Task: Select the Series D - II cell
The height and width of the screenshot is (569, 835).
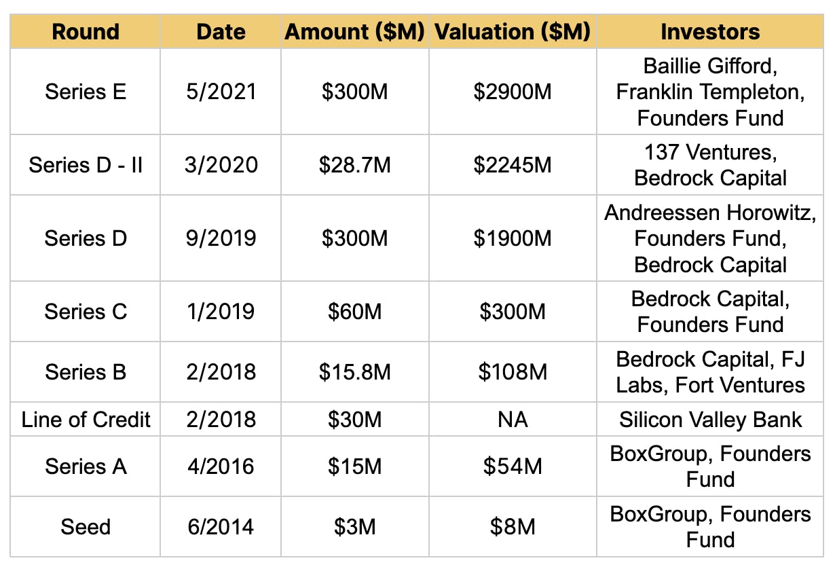Action: point(86,165)
